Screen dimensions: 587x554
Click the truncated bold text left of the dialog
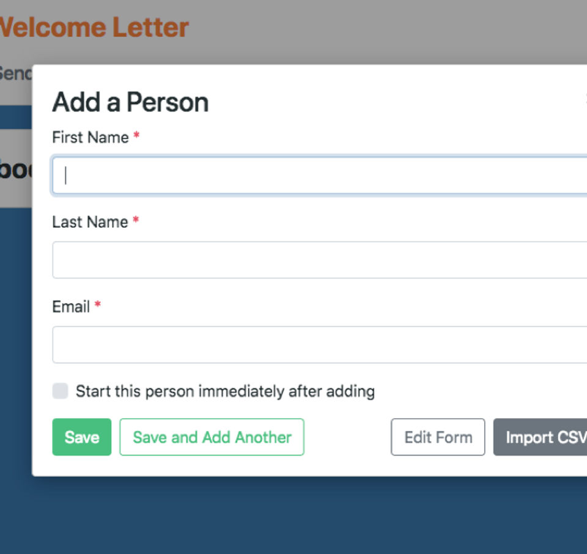coord(15,170)
